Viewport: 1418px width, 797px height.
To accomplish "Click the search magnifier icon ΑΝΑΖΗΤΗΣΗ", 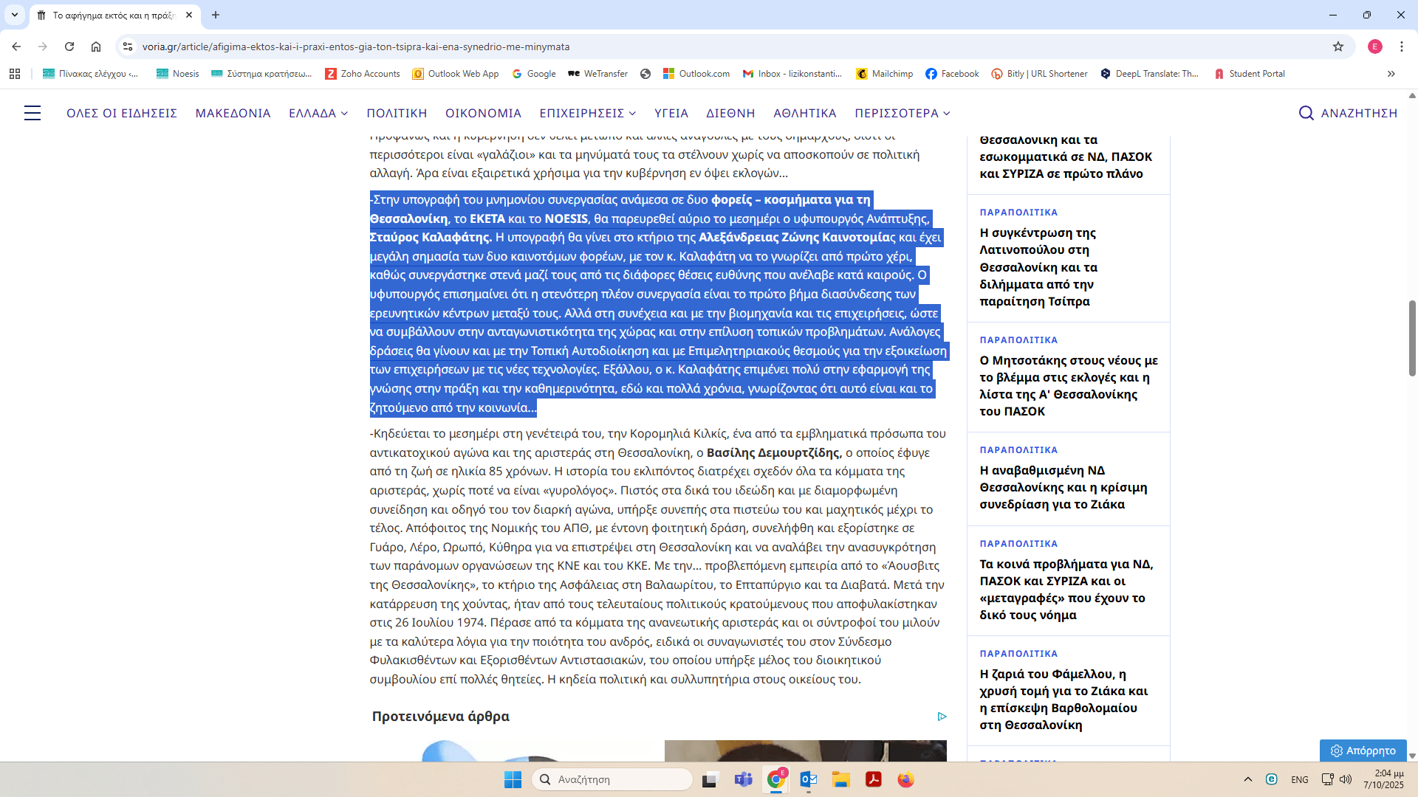I will coord(1306,113).
